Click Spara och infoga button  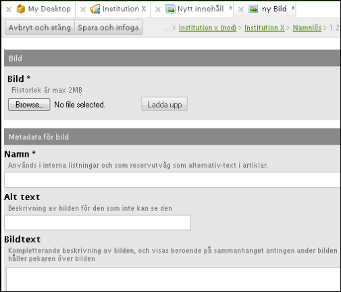[108, 28]
